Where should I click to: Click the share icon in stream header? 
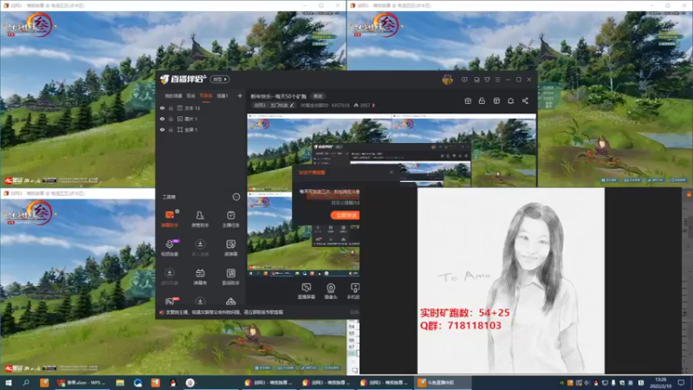point(525,101)
